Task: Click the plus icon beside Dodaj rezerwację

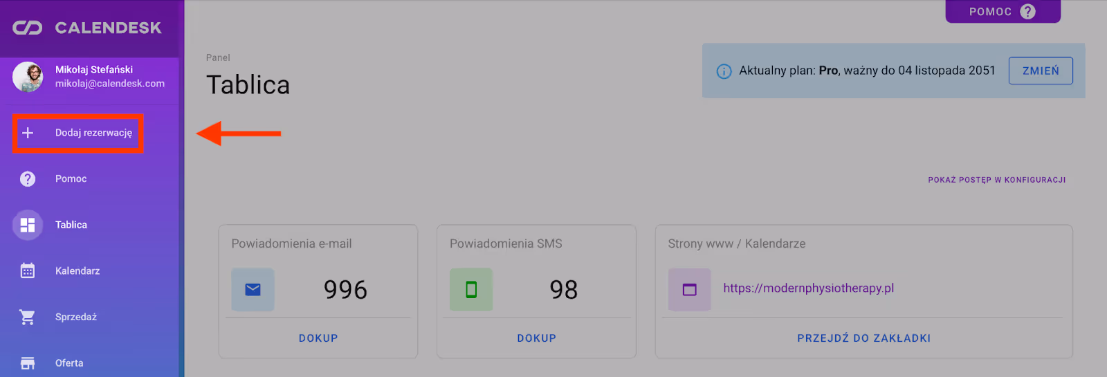Action: [28, 133]
